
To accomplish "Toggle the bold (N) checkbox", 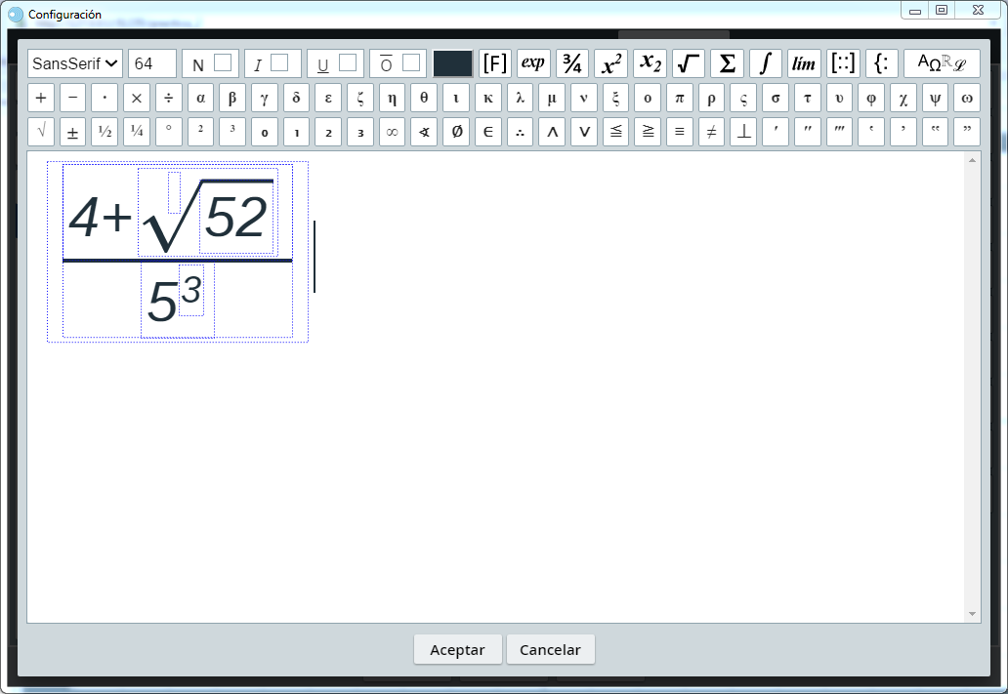I will [223, 63].
